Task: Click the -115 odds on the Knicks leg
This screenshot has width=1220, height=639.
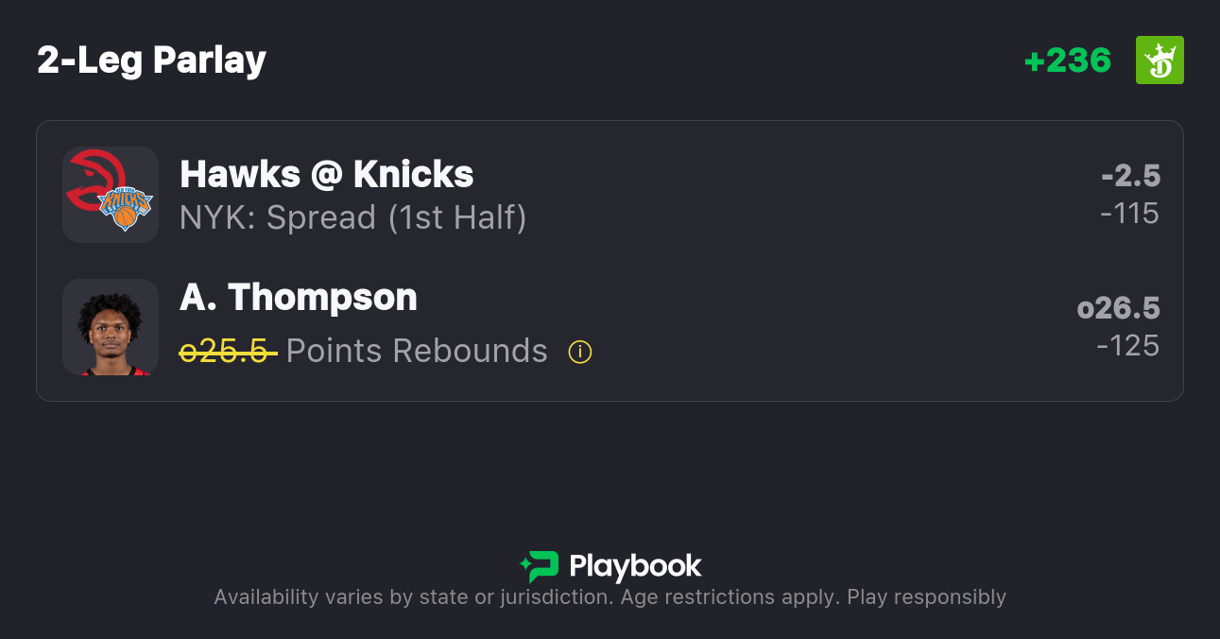Action: click(1129, 214)
